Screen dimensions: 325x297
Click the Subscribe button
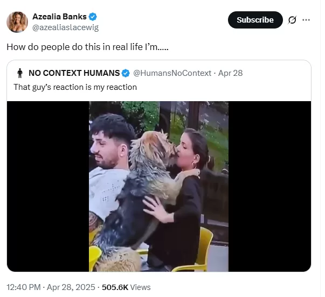[255, 20]
